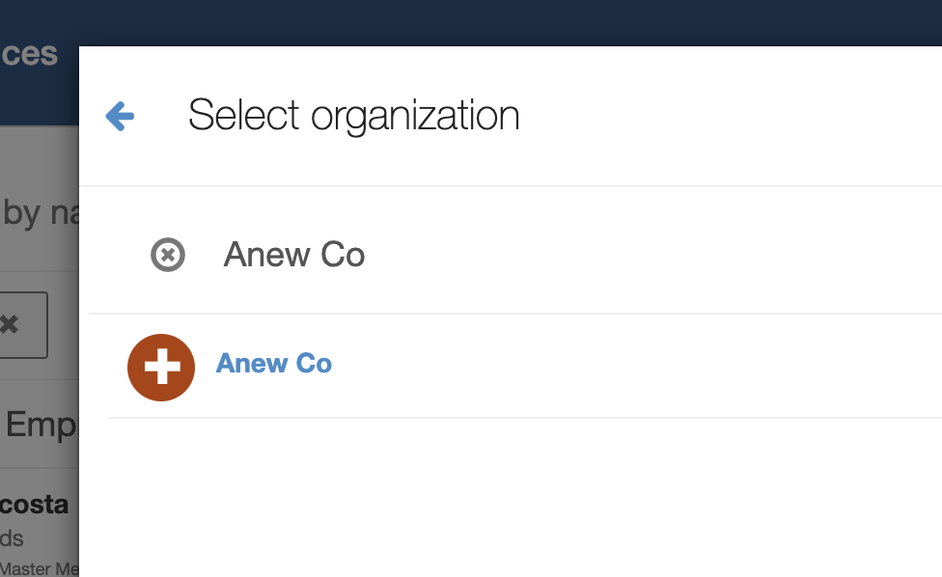Screen dimensions: 942x577
Task: Click empty space in Anew Co result row
Action: click(x=631, y=367)
